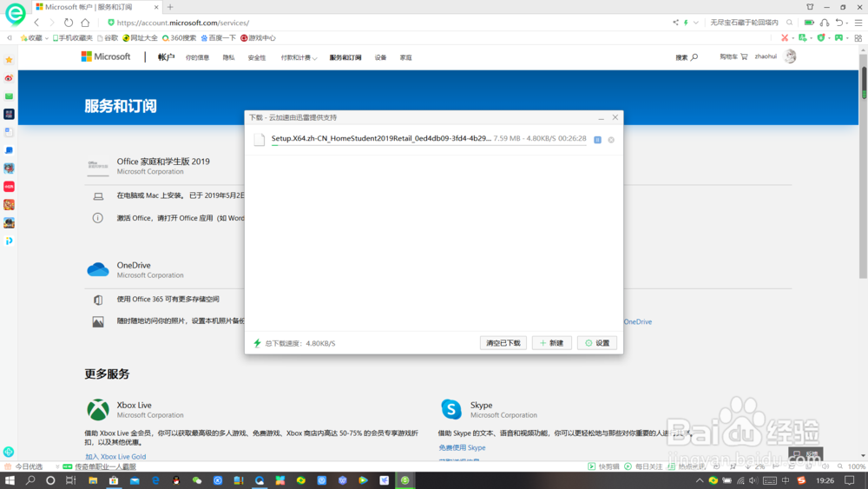Screen dimensions: 868x489
Task: Open the extensions grid icon
Action: tap(858, 37)
